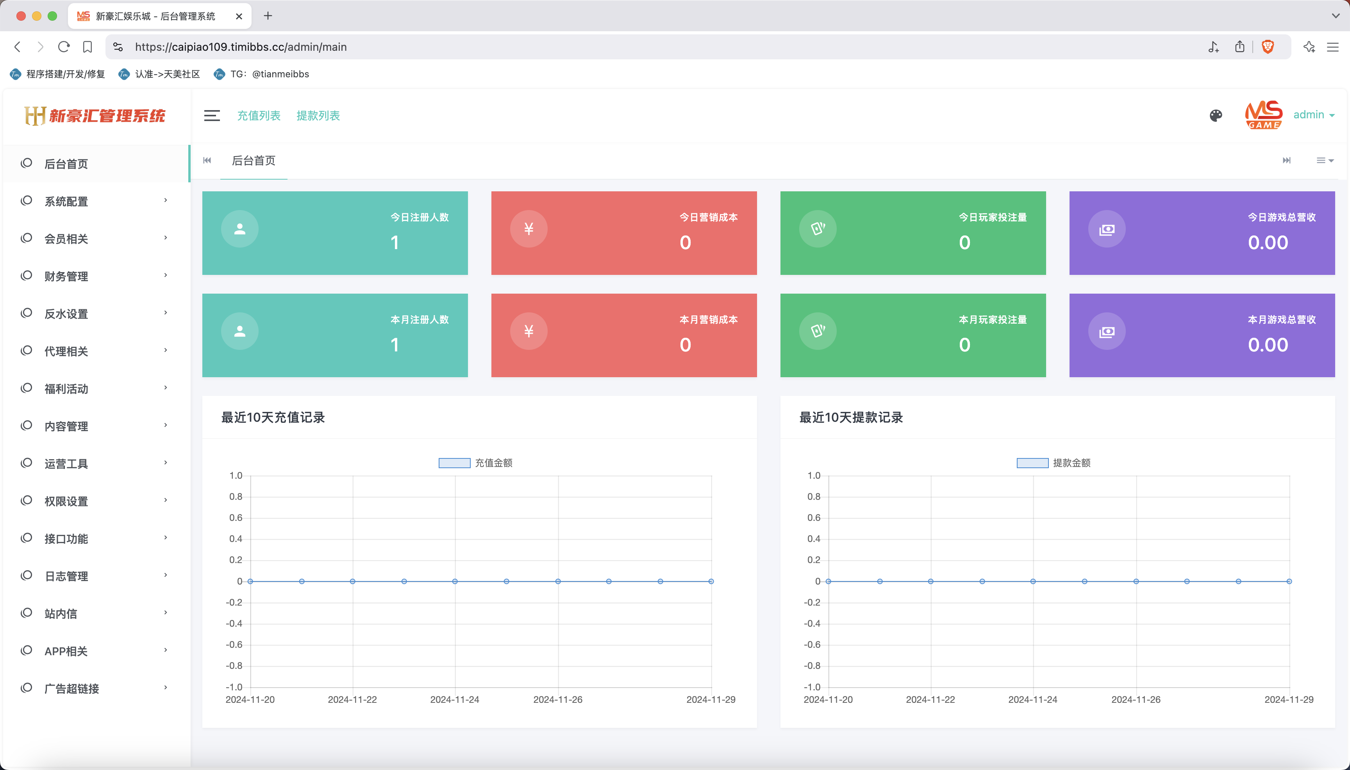
Task: Select 后台首页 in the sidebar
Action: 67,164
